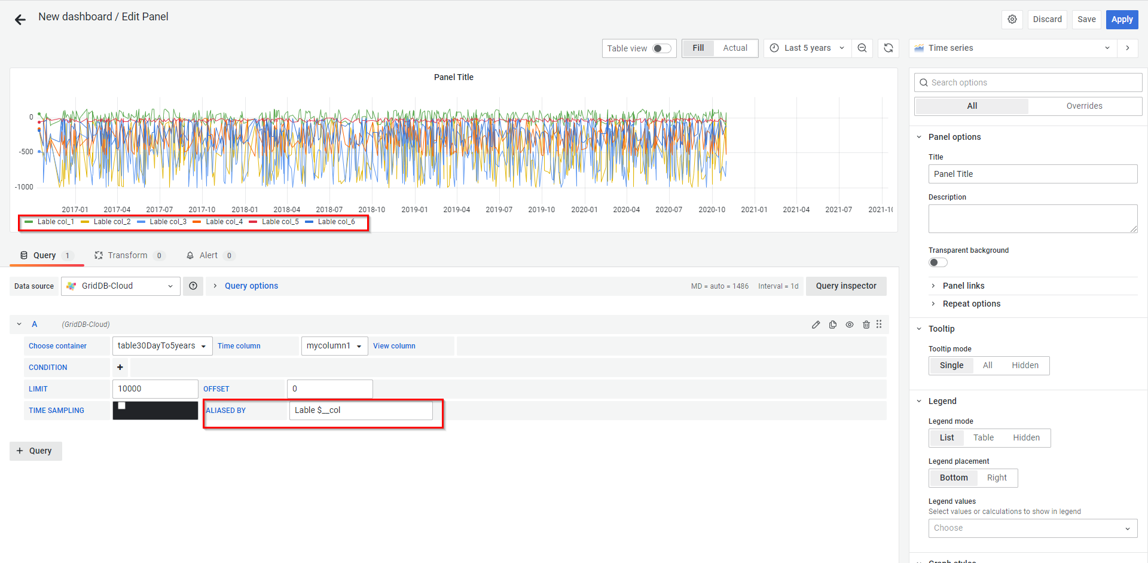Viewport: 1148px width, 563px height.
Task: Open the Last 5 years time picker
Action: pyautogui.click(x=807, y=48)
